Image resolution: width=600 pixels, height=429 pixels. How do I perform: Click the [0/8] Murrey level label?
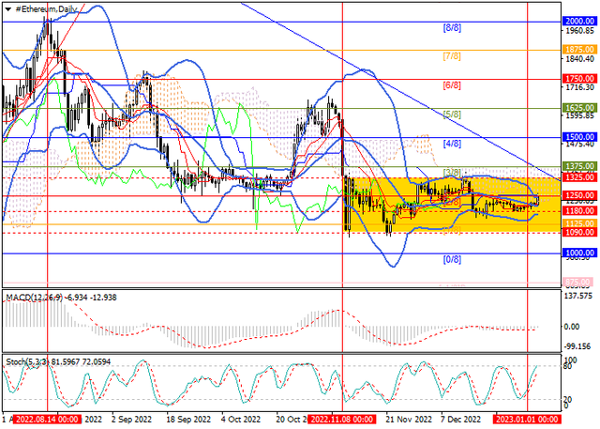(451, 260)
